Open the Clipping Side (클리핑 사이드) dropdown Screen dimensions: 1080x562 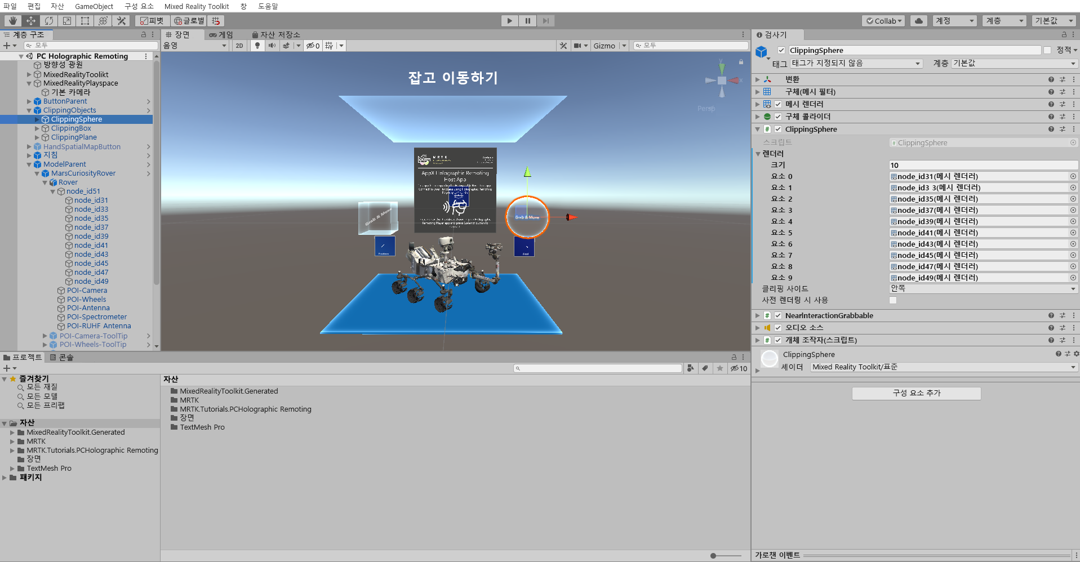983,288
